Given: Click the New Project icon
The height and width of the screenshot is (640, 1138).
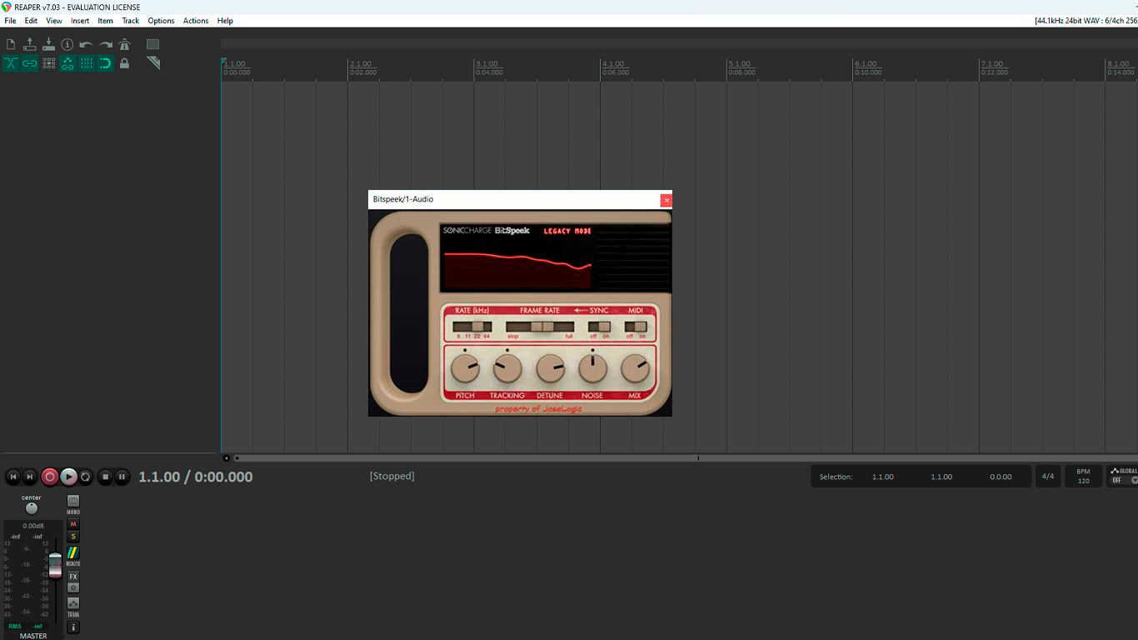Looking at the screenshot, I should [x=11, y=44].
